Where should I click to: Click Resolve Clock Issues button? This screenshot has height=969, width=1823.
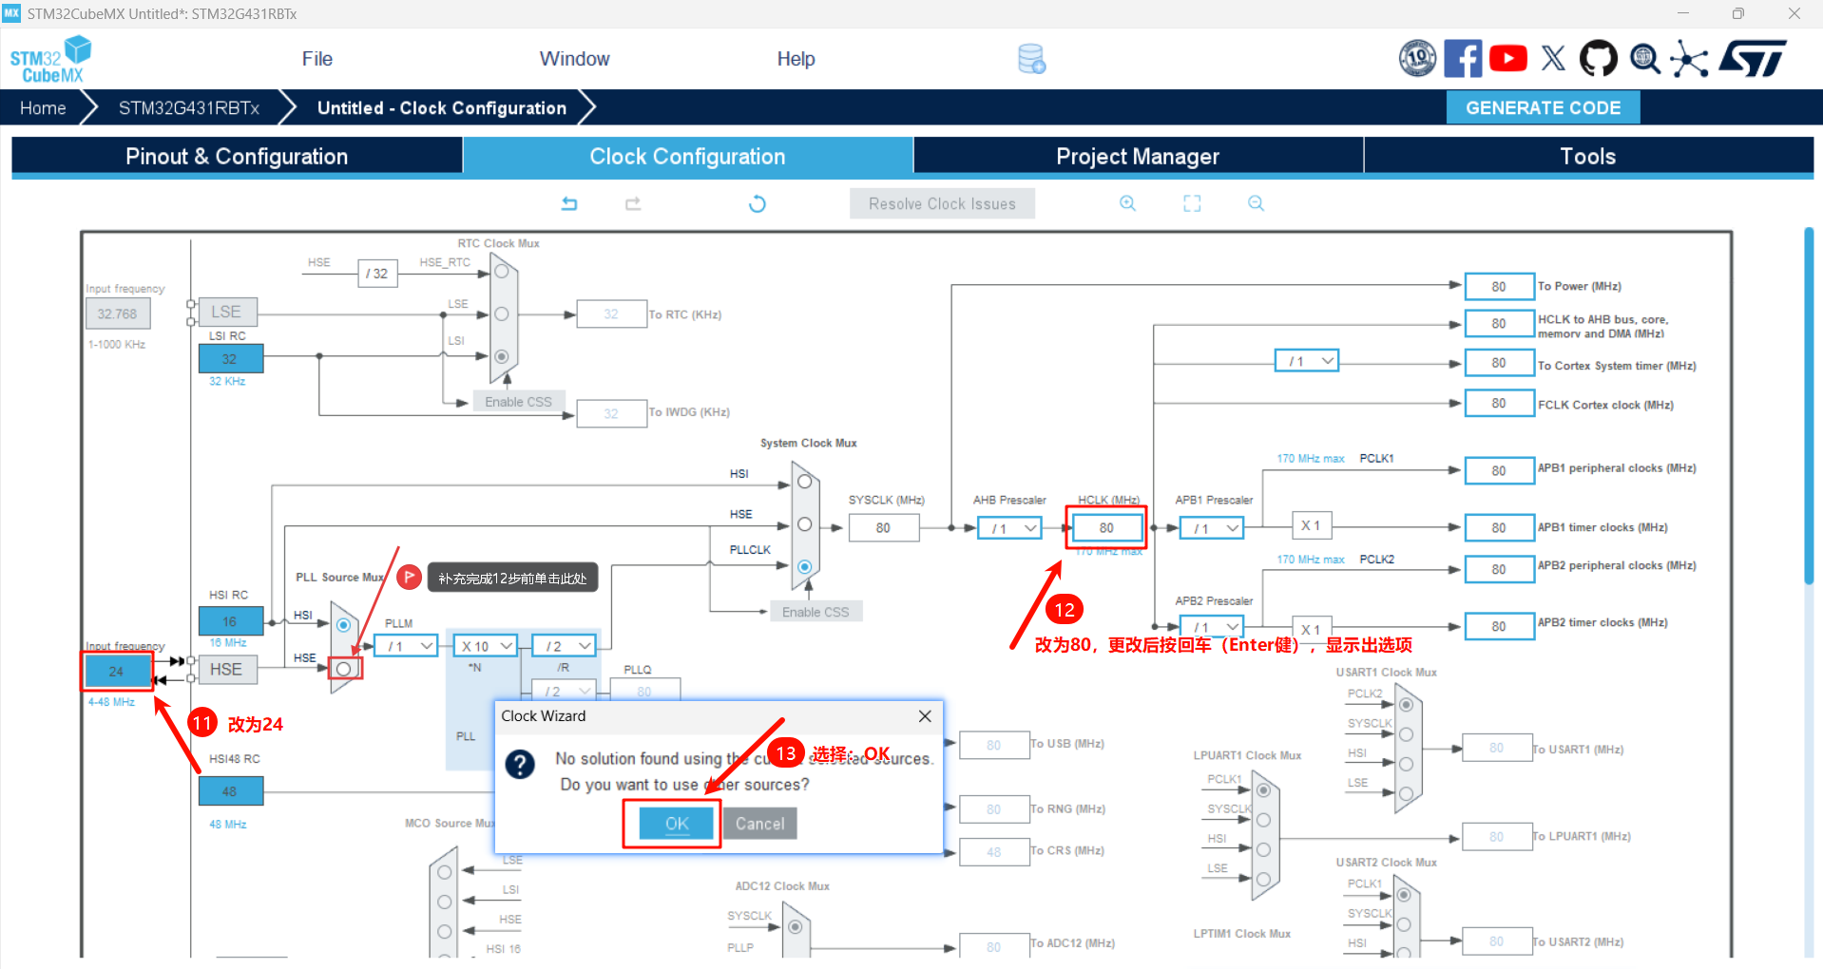(x=942, y=203)
